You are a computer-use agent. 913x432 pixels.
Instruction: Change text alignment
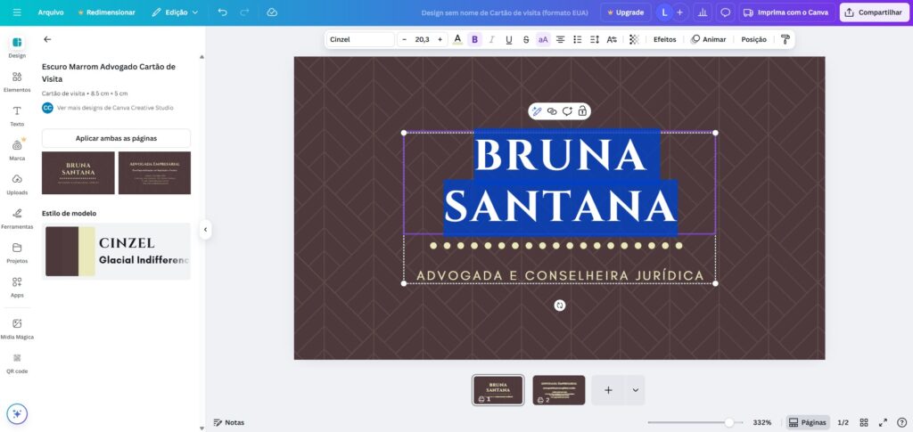(x=560, y=39)
